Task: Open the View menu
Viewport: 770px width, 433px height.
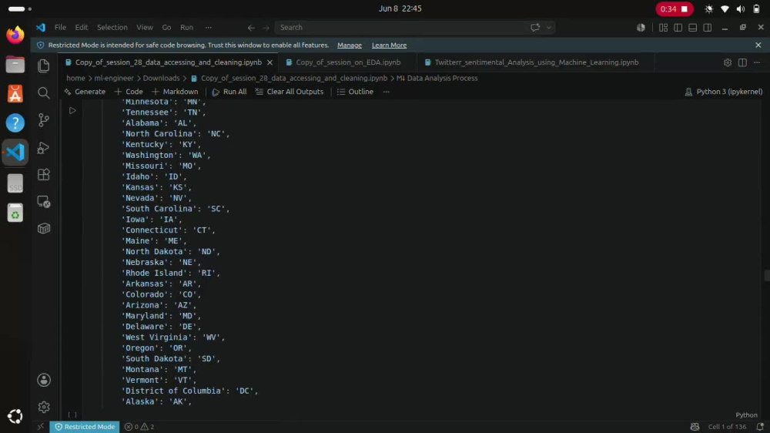Action: coord(145,28)
